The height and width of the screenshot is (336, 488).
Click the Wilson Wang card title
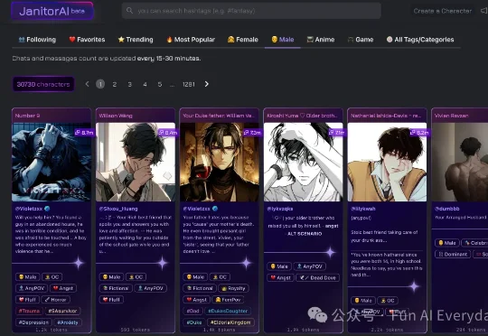[116, 116]
